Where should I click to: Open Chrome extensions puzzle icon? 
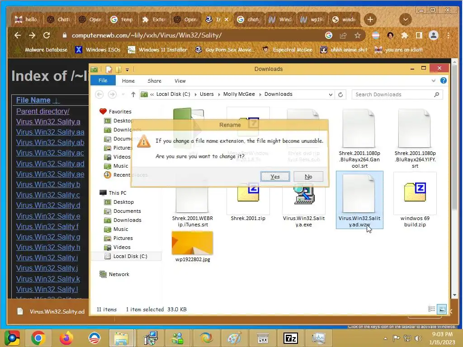pos(405,35)
